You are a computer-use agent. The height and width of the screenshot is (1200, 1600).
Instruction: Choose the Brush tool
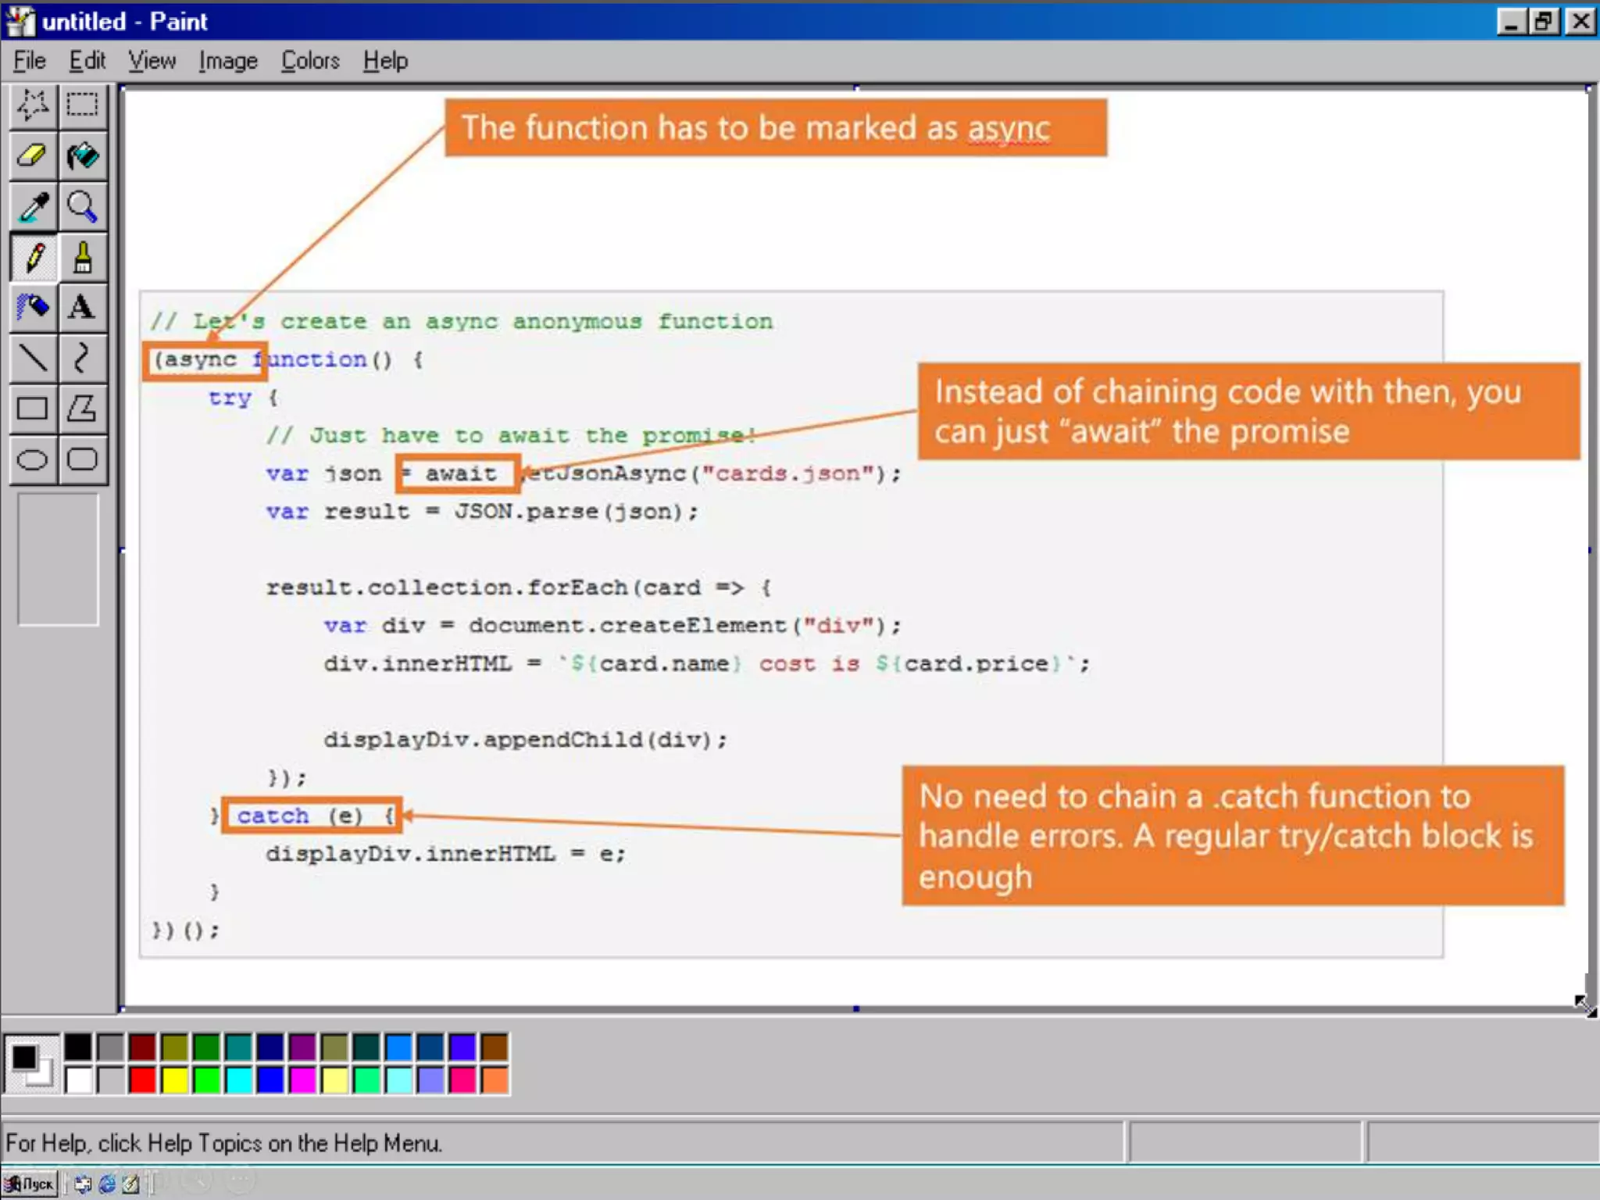pos(82,257)
